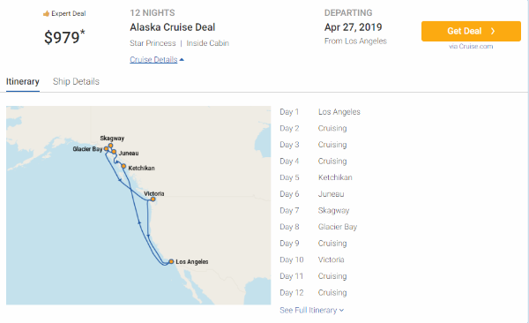Click the caret beside Cruise Details
Viewport: 529px width, 323px height.
pos(182,60)
